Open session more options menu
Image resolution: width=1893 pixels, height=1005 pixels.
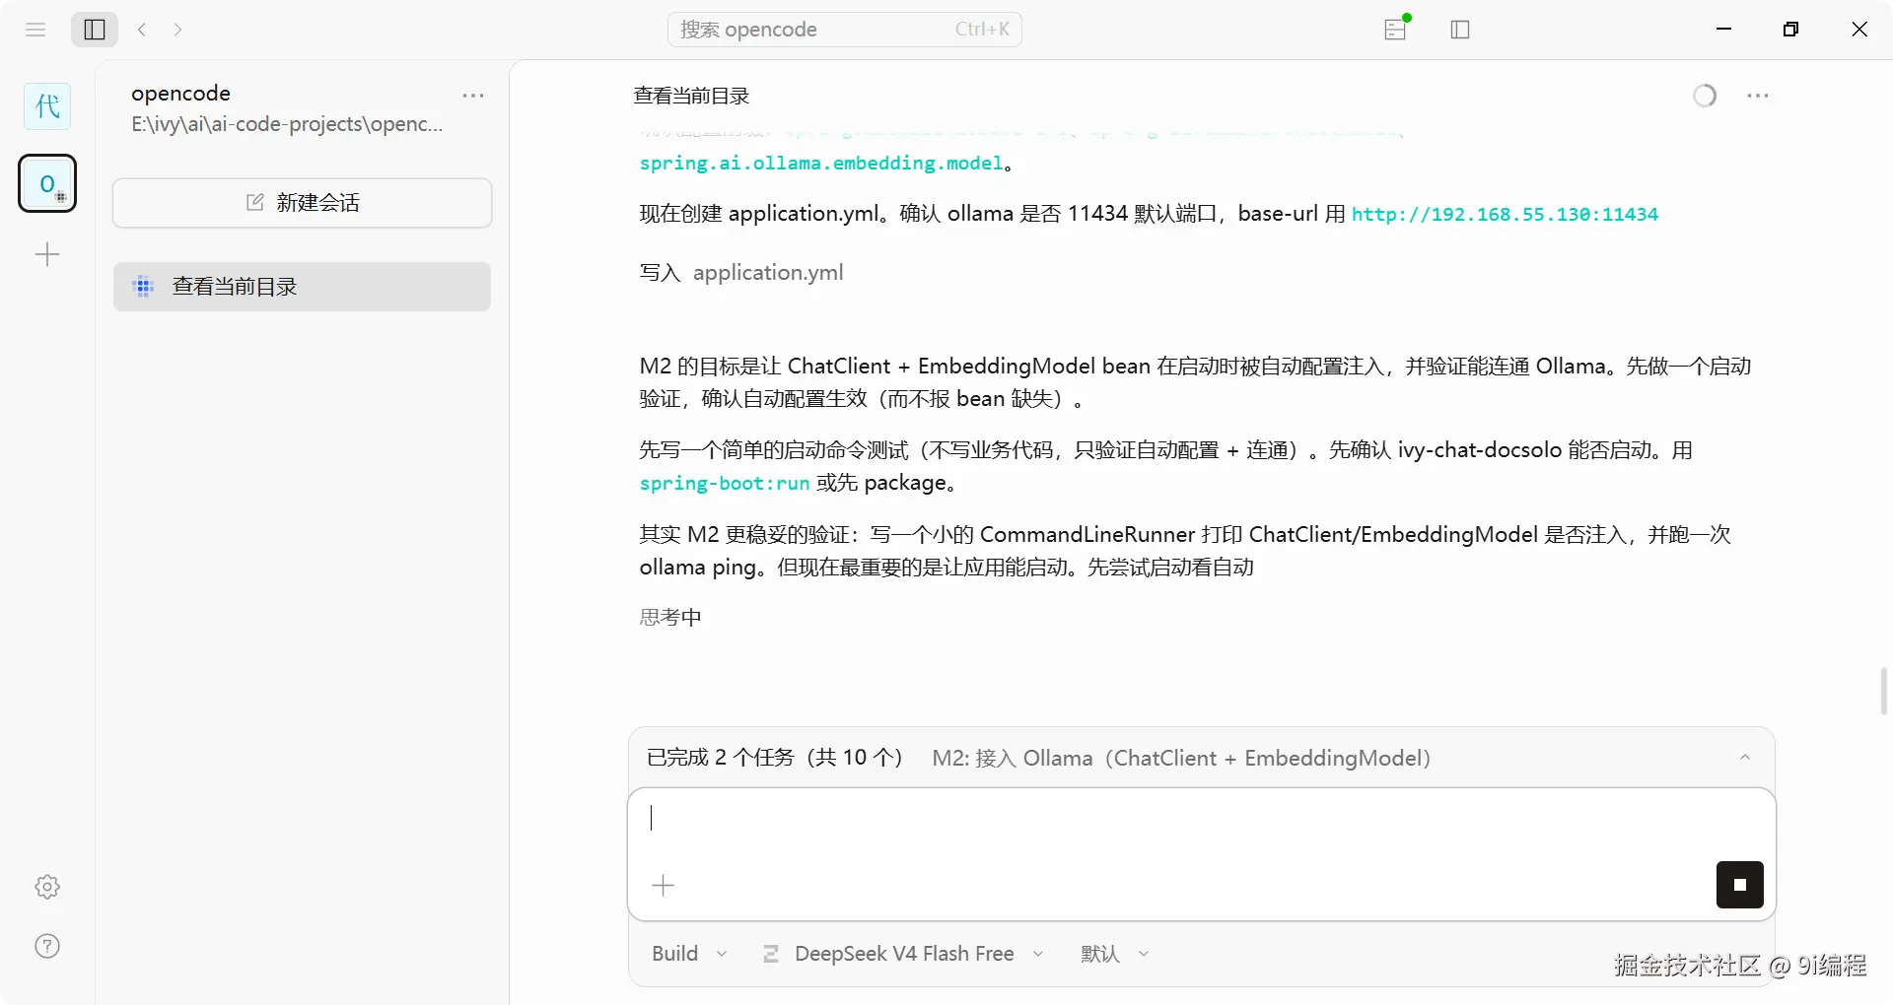coord(1758,96)
